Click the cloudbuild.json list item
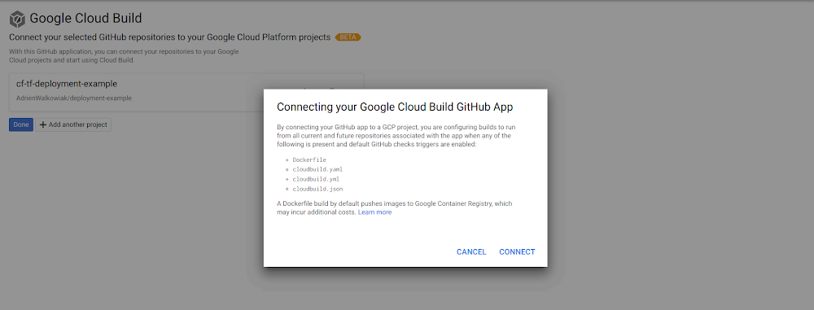Image resolution: width=814 pixels, height=310 pixels. click(x=317, y=189)
